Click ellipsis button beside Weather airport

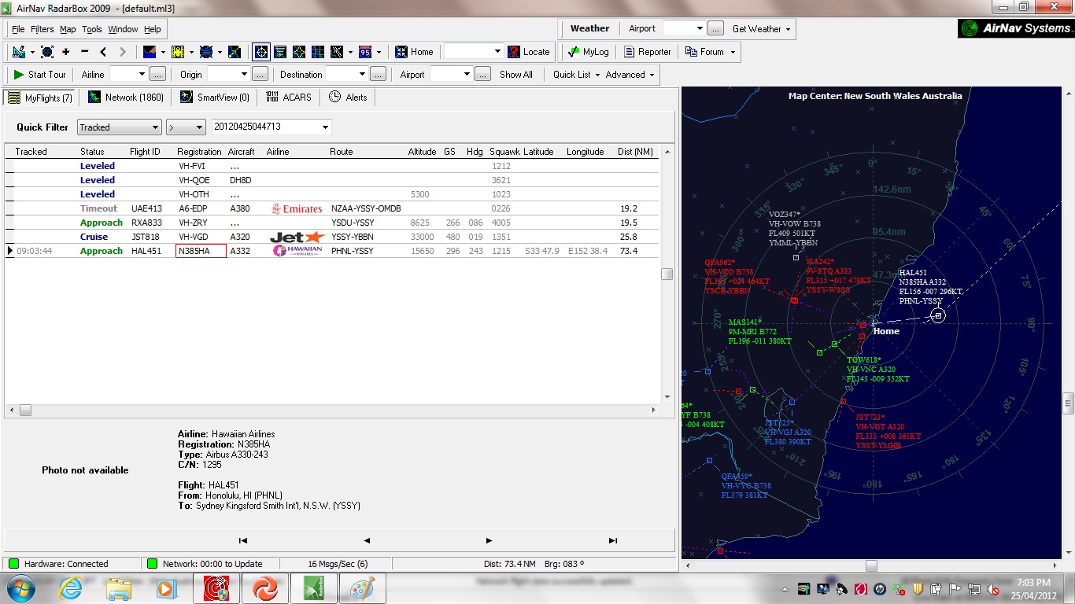[x=715, y=28]
